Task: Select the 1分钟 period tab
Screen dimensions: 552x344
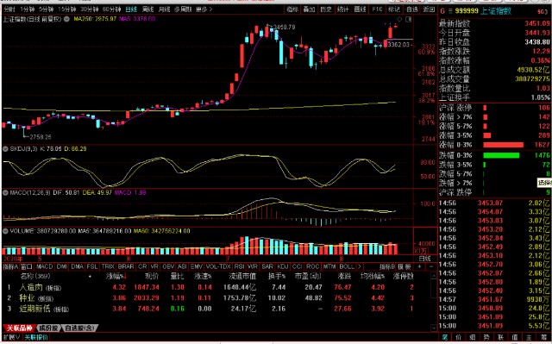Action: [x=27, y=9]
